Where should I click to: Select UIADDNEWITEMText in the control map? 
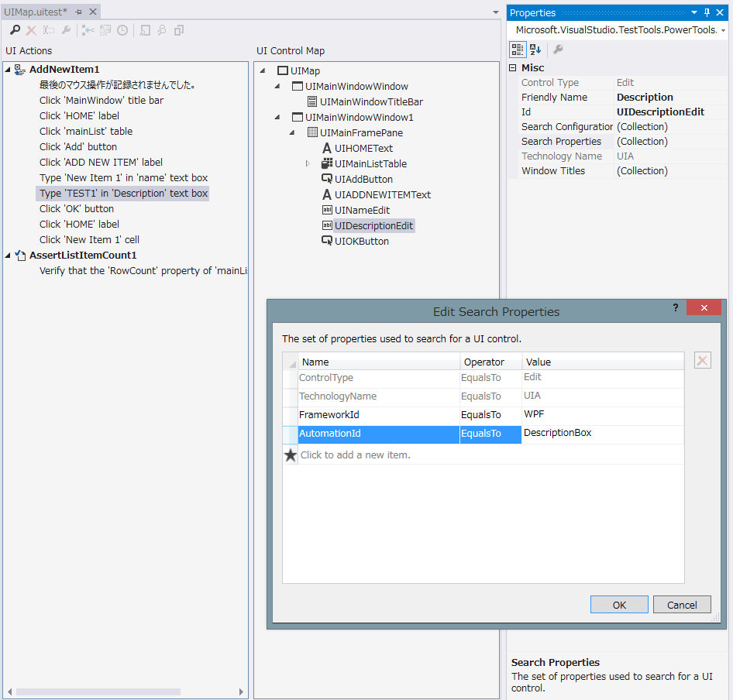[383, 194]
